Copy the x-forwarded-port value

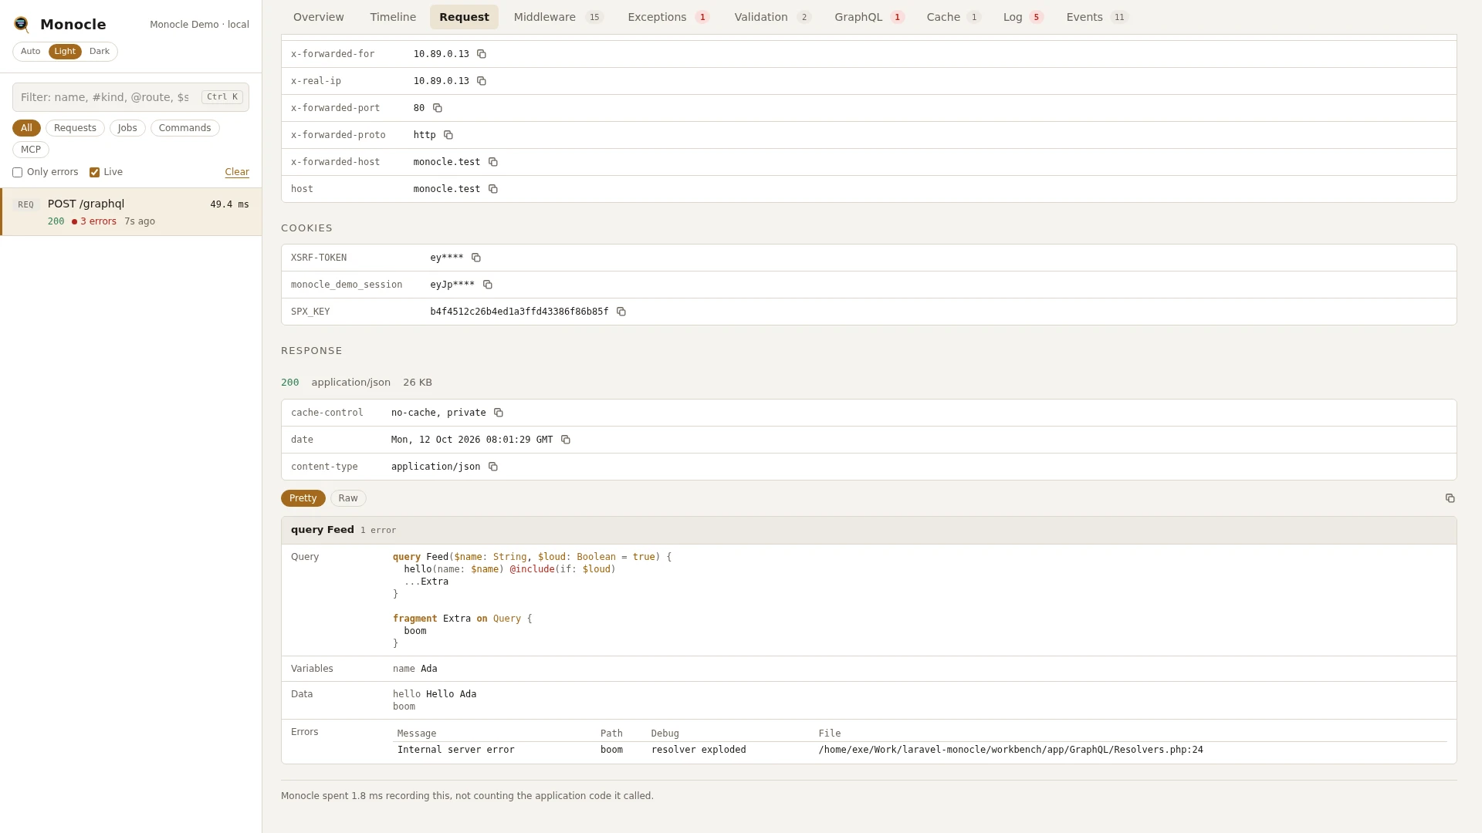(438, 108)
